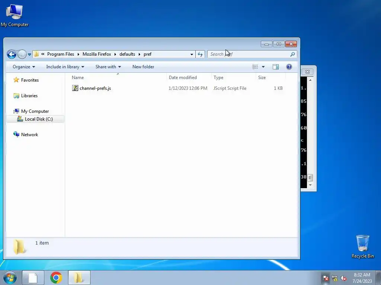Screen dimensions: 381x285
Task: Open the Action Center flag icon
Action: (x=325, y=278)
